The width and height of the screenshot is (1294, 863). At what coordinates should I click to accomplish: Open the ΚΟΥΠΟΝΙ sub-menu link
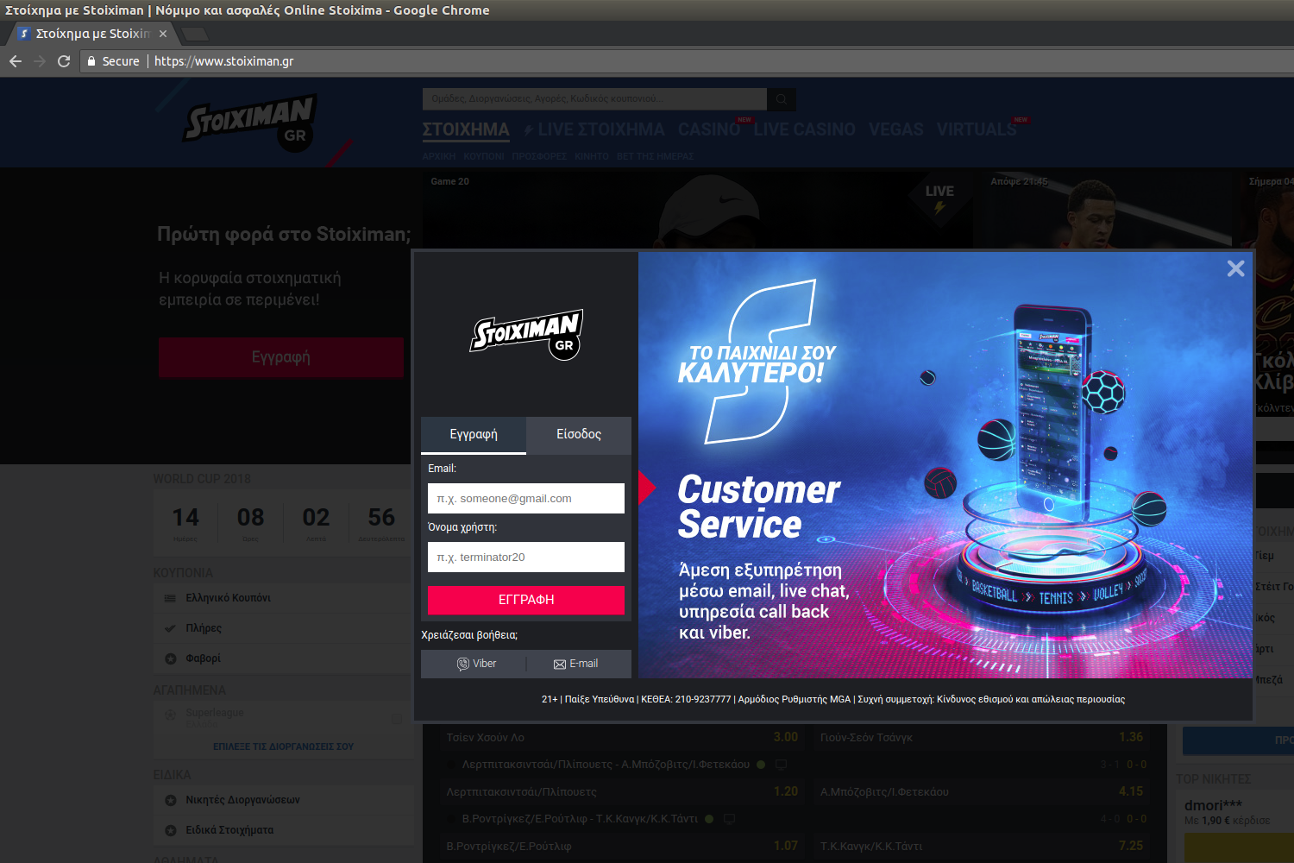pos(484,157)
